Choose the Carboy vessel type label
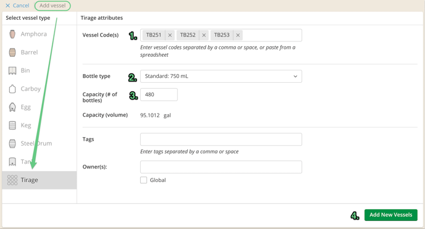The height and width of the screenshot is (229, 425). tap(31, 89)
